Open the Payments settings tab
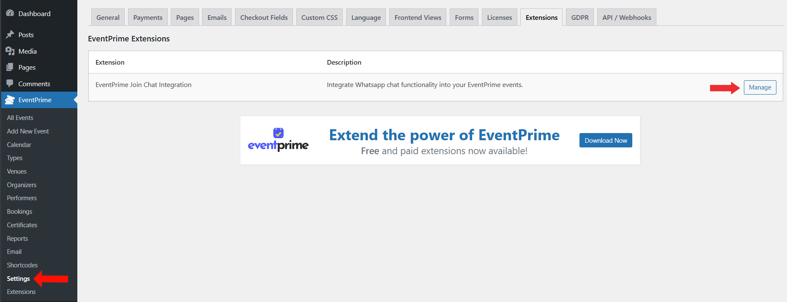The height and width of the screenshot is (302, 787). point(148,17)
